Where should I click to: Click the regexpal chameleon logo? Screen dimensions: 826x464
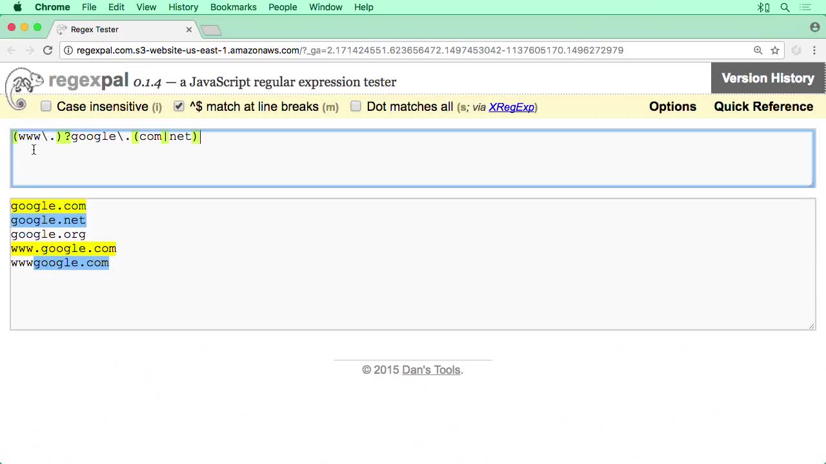click(x=24, y=87)
